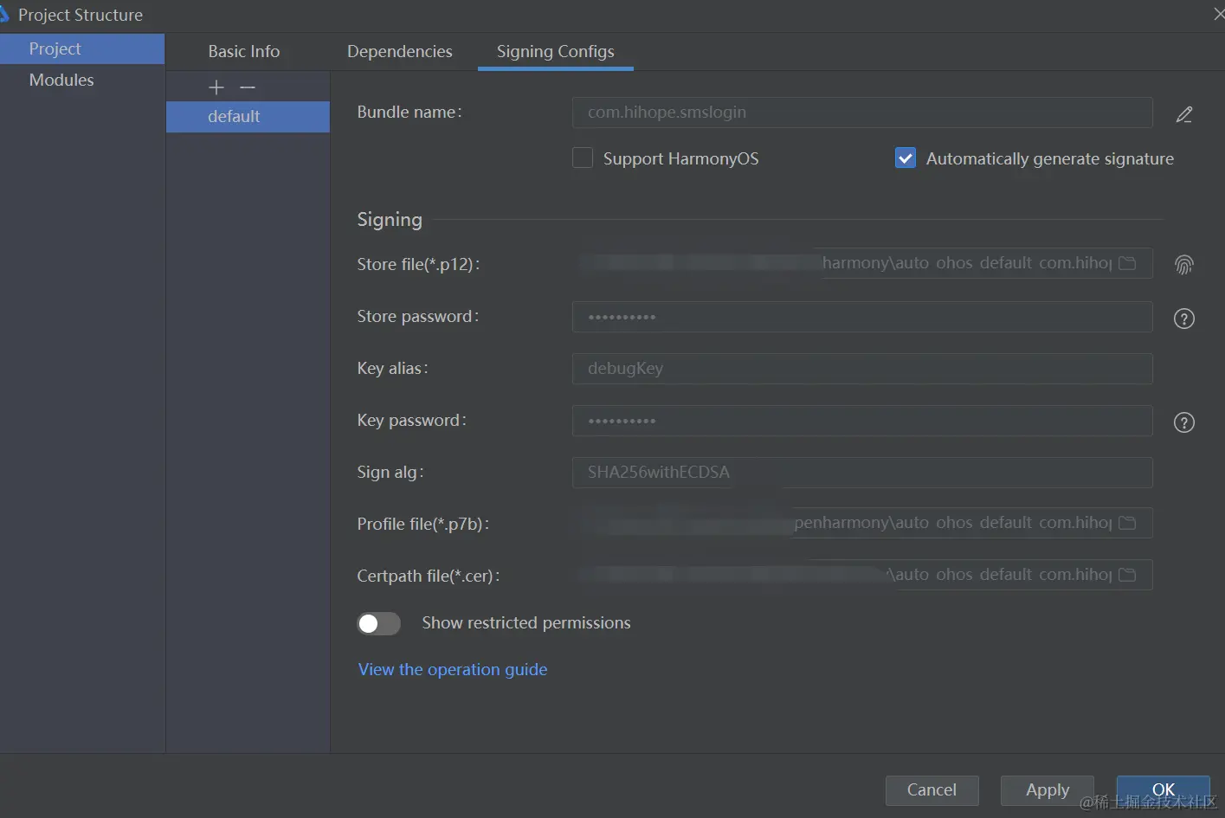Click the Key password field
This screenshot has width=1225, height=818.
point(862,421)
